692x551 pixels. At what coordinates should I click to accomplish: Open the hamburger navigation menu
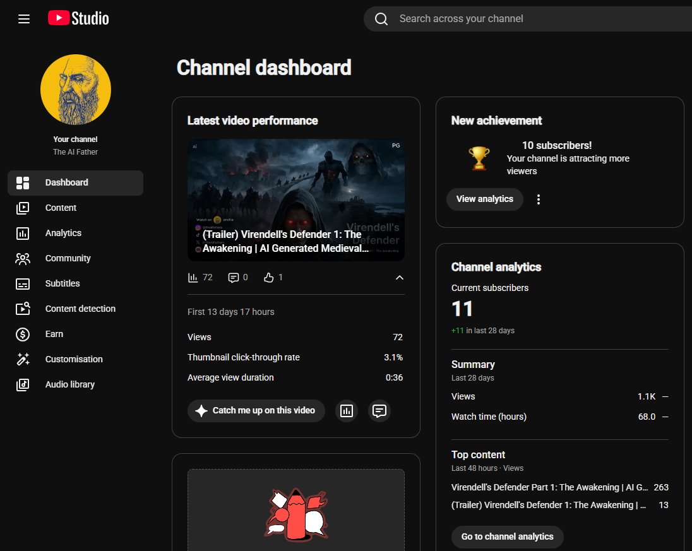(24, 18)
